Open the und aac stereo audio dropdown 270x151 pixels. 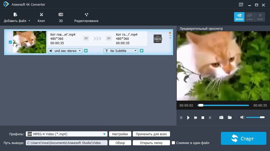[65, 51]
